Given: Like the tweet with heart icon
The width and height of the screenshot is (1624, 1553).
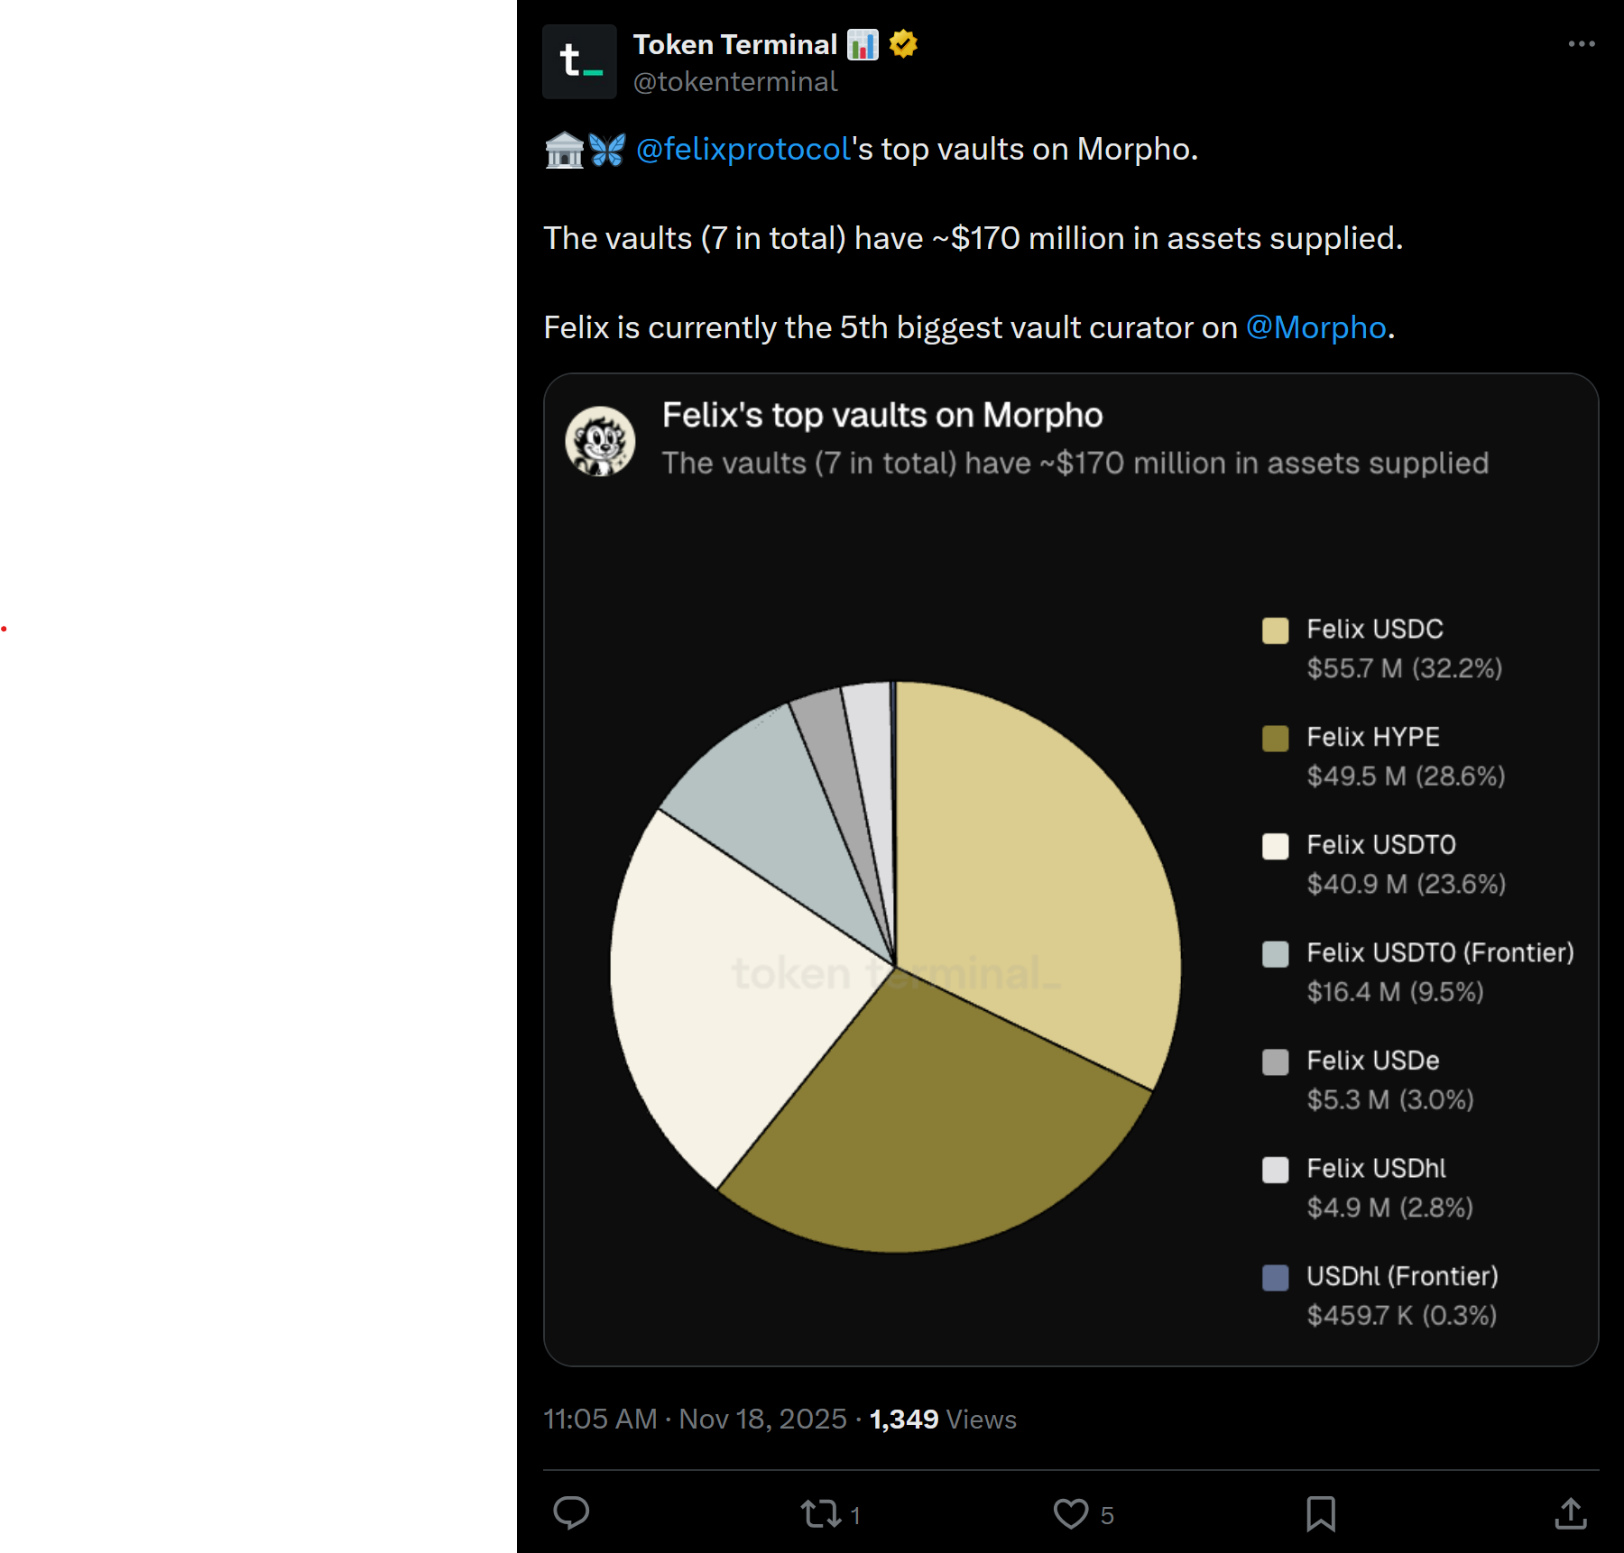Looking at the screenshot, I should pos(1071,1513).
